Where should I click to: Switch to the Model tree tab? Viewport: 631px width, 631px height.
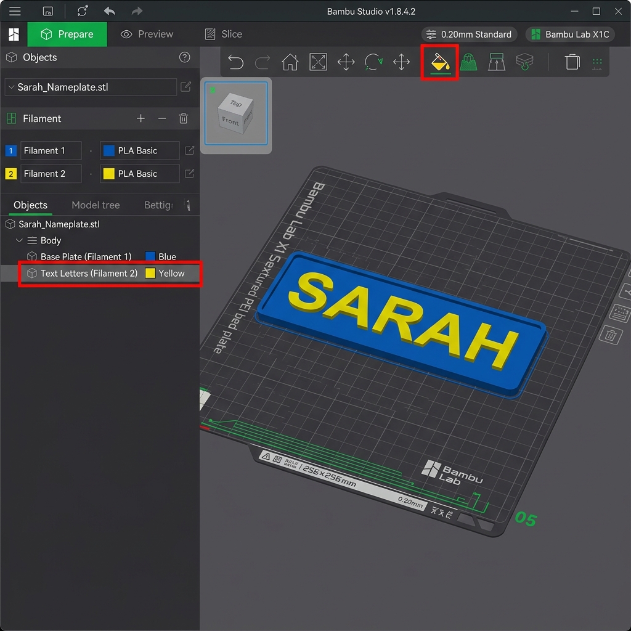pos(96,205)
